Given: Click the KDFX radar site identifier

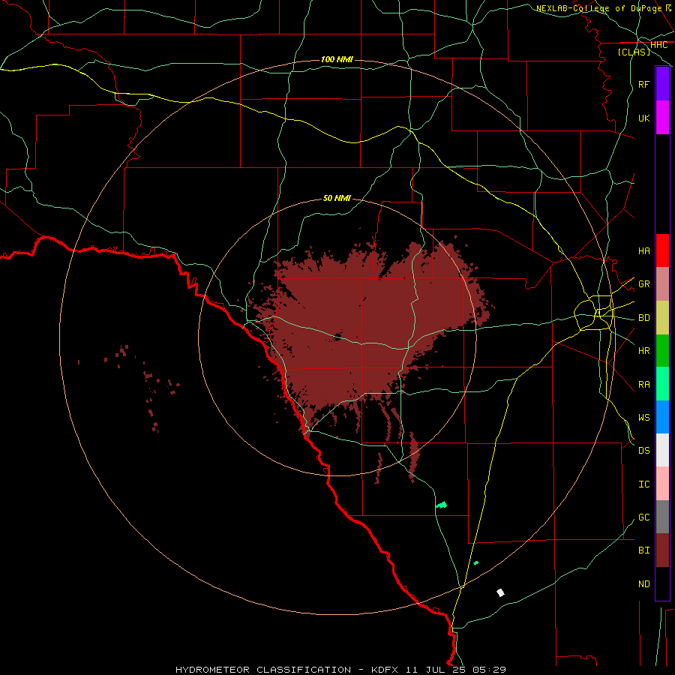Looking at the screenshot, I should [x=385, y=670].
